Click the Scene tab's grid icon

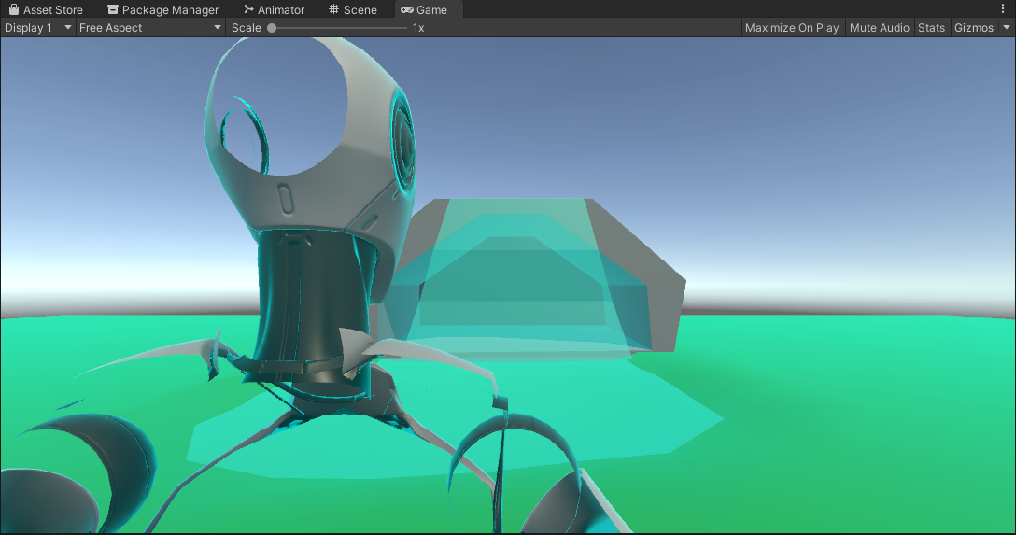pyautogui.click(x=334, y=10)
